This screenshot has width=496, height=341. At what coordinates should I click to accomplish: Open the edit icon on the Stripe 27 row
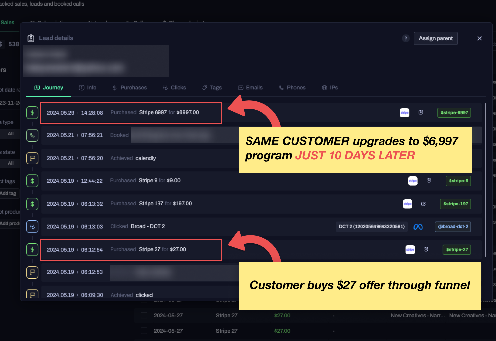(426, 249)
